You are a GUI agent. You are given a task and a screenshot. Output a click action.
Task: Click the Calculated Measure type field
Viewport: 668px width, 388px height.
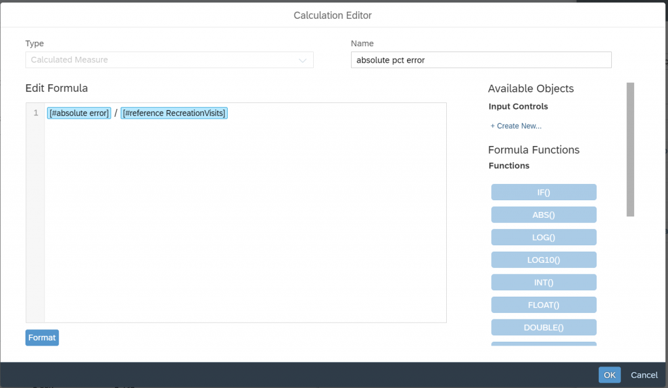169,60
